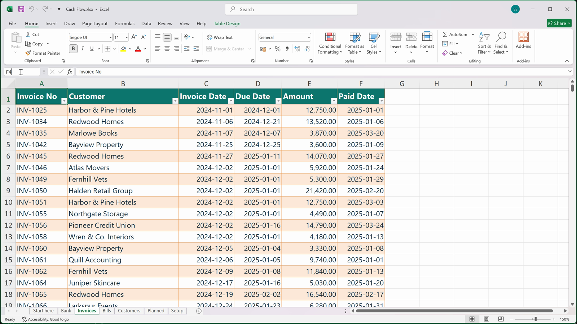Switch to Page Layout view in status bar
Screen dimensions: 577x324
coord(486,319)
